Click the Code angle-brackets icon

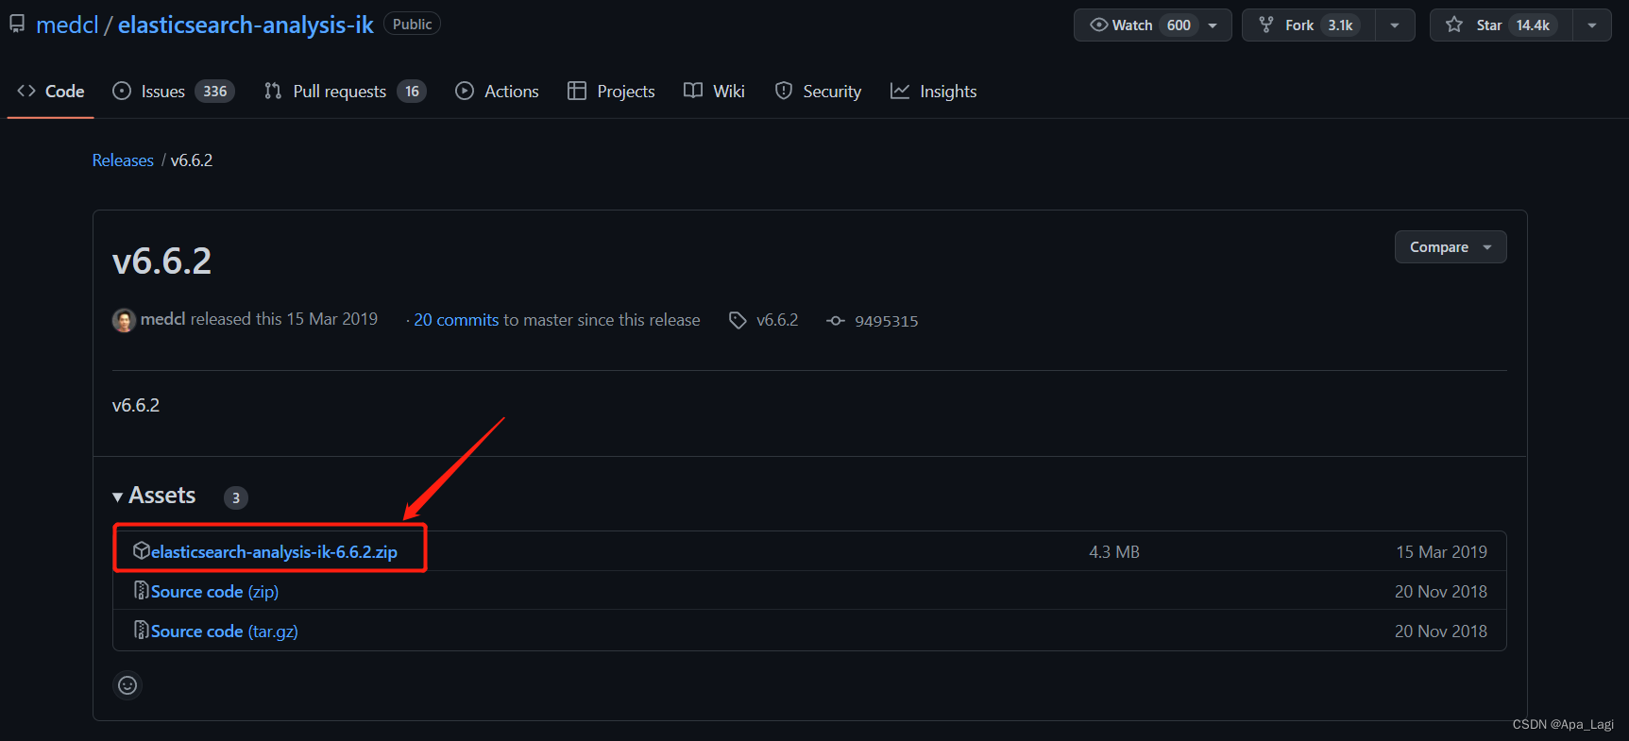tap(26, 91)
